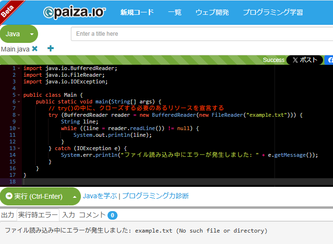The image size is (333, 244).
Task: Switch to the 出力 tab
Action: coord(8,215)
